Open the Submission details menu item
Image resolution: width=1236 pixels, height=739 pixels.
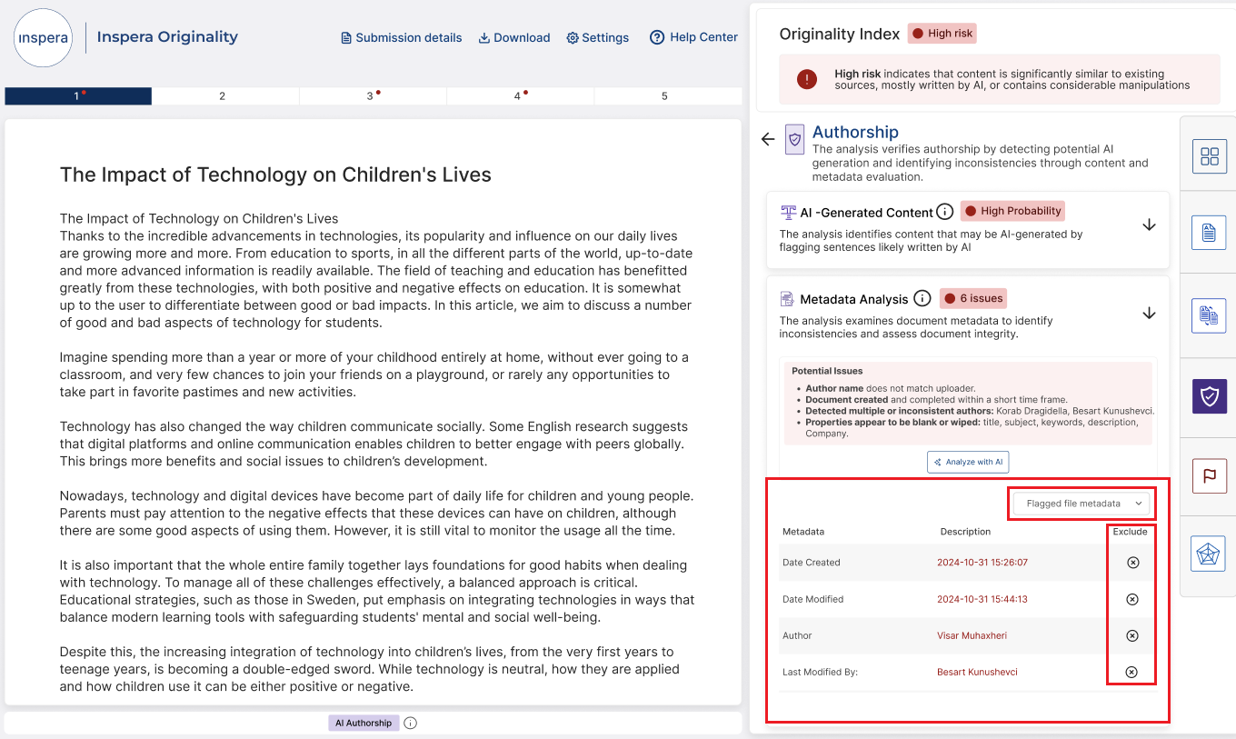point(401,37)
